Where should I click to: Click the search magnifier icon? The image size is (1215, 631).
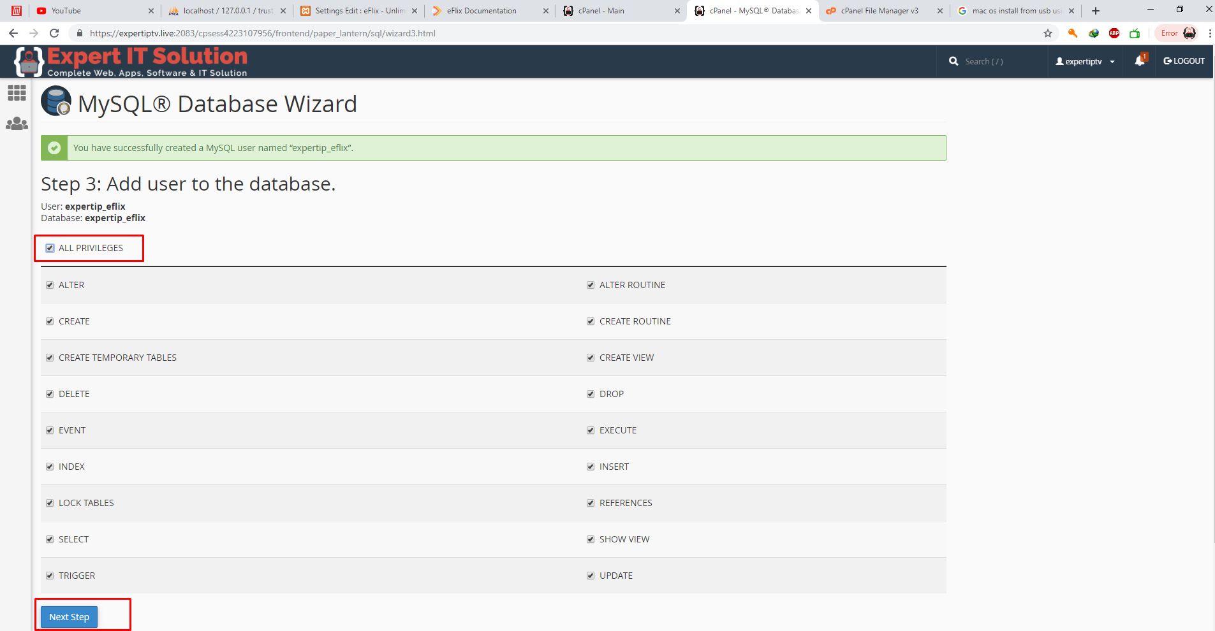point(954,61)
